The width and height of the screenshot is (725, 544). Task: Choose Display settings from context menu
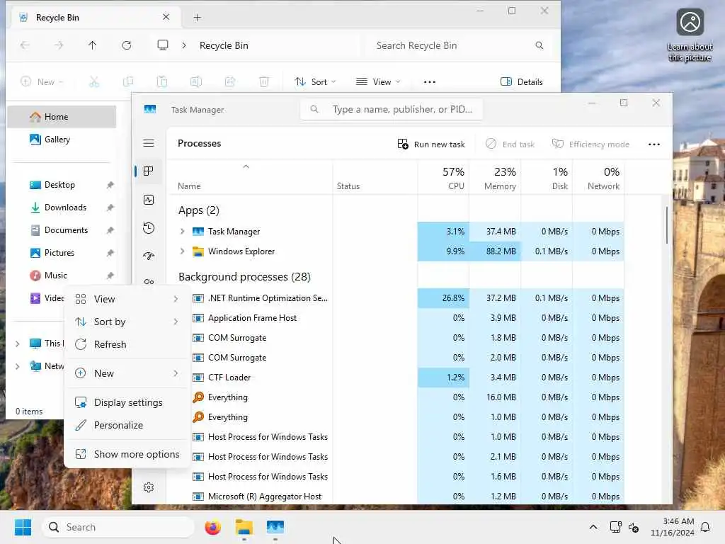point(127,402)
